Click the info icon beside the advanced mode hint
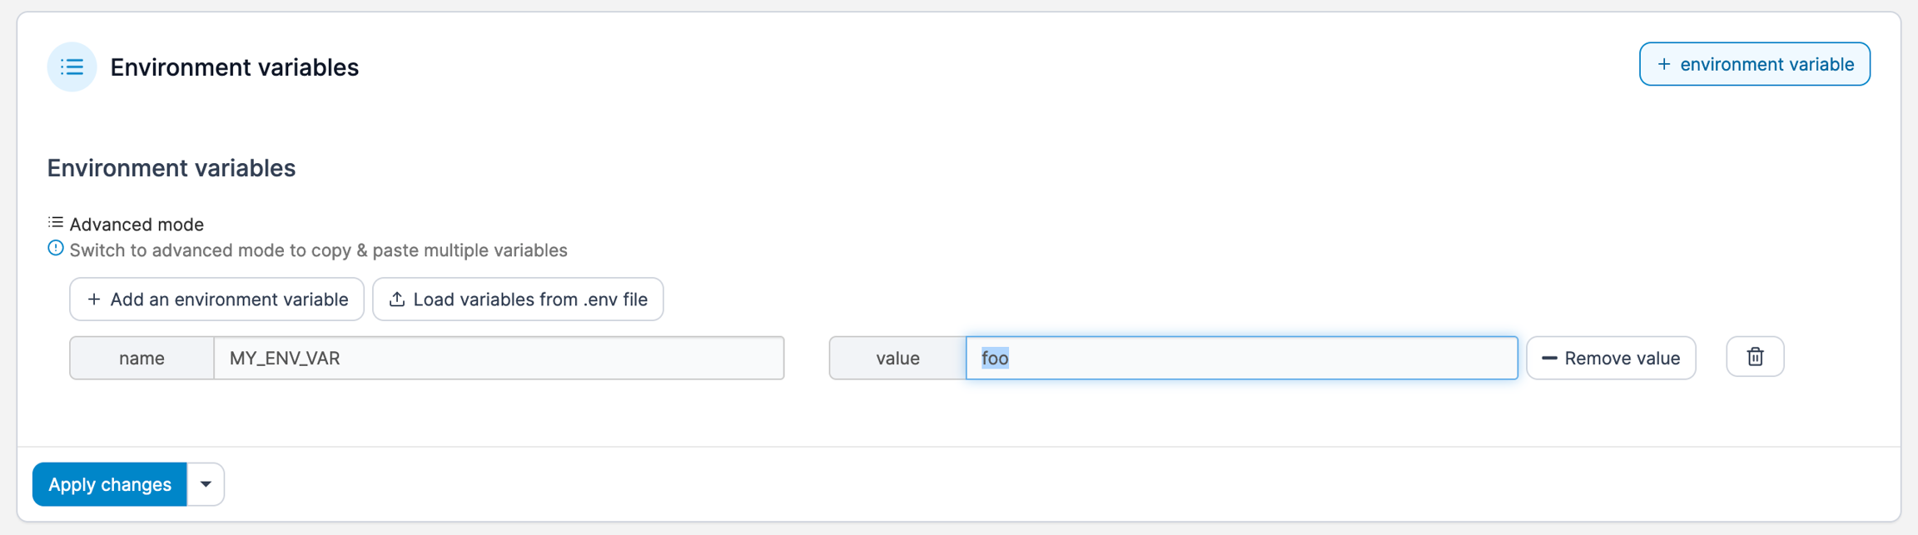Screen dimensions: 1918x535 click(56, 249)
